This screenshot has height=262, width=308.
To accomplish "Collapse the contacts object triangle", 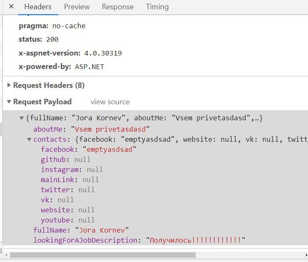I will pyautogui.click(x=29, y=139).
